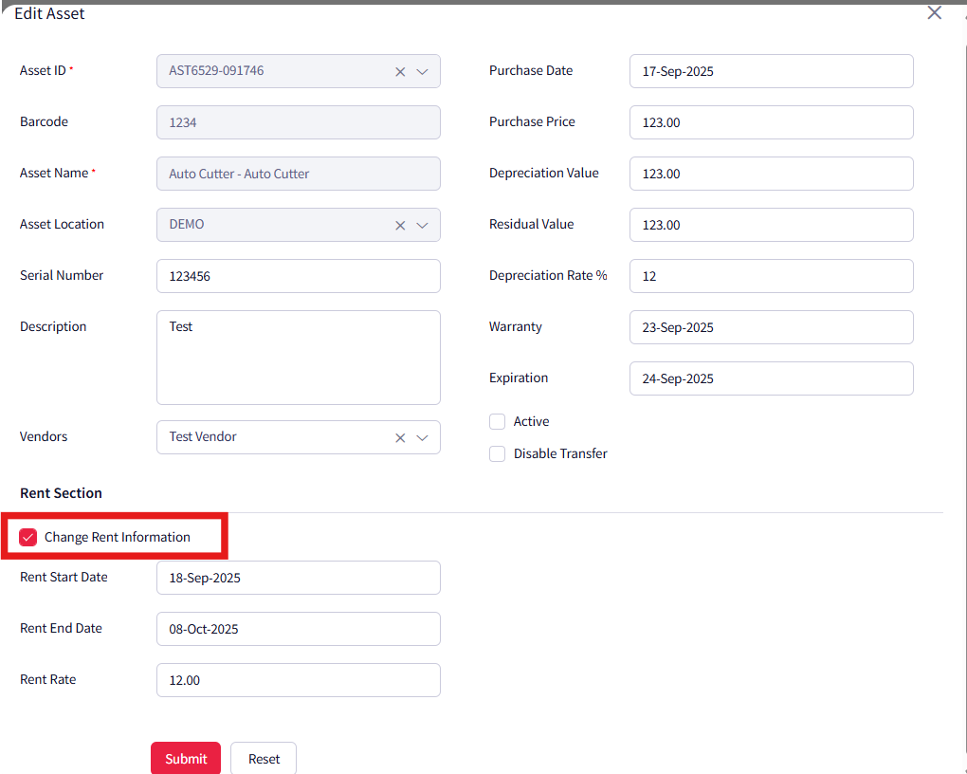Open the Purchase Date field
This screenshot has height=774, width=967.
click(x=771, y=71)
